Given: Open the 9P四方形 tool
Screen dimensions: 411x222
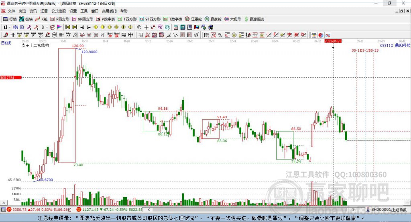Looking at the screenshot, I should tap(83, 19).
